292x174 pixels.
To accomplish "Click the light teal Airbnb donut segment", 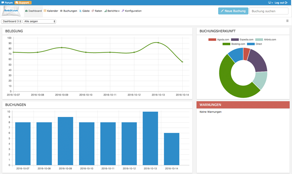I will (261, 80).
